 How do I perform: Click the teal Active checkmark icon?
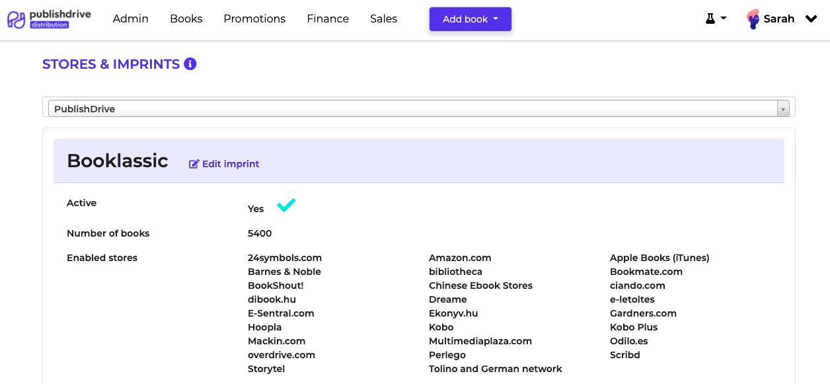(286, 206)
